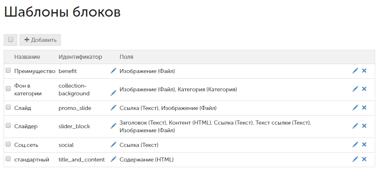
Task: Edit fields of the social template
Action: click(x=113, y=145)
